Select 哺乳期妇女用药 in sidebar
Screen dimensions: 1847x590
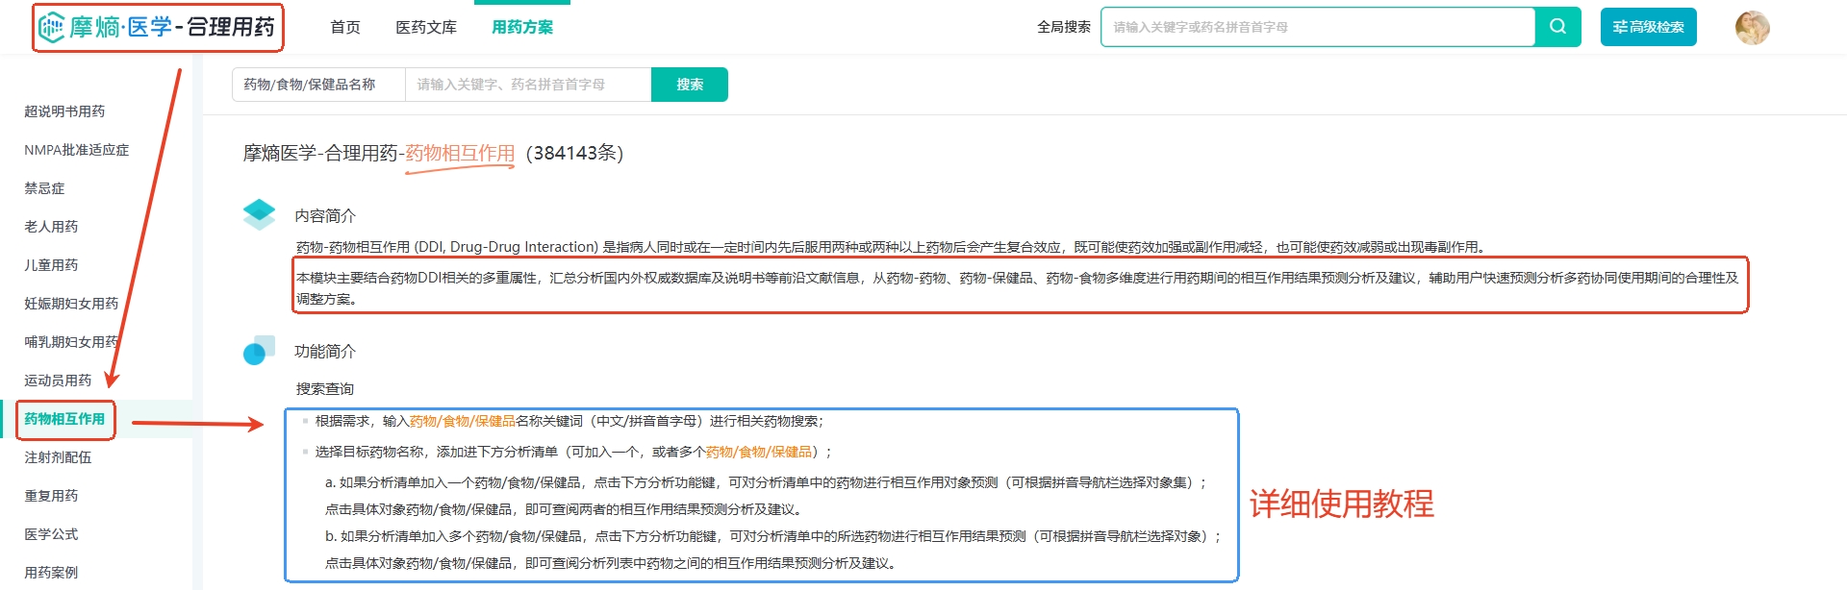pos(71,342)
